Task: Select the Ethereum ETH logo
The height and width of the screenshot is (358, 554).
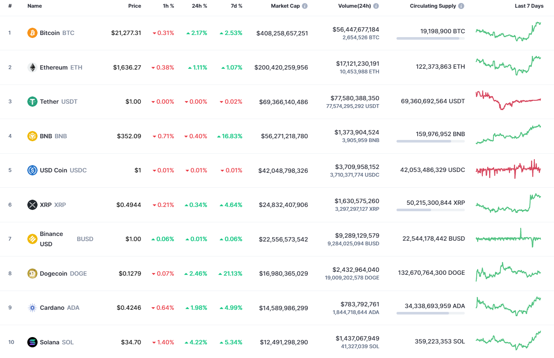Action: [32, 67]
